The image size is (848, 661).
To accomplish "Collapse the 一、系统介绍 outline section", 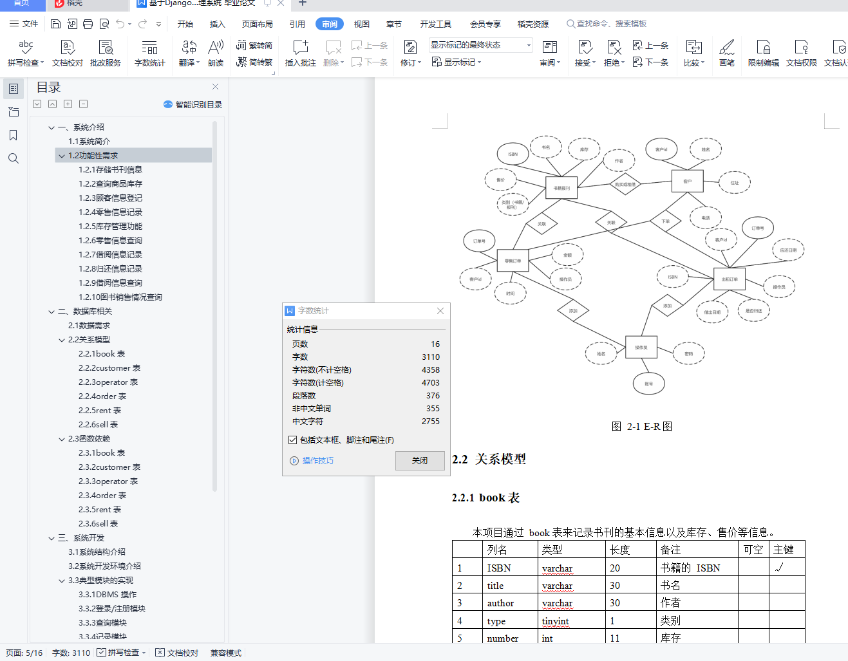I will [52, 127].
